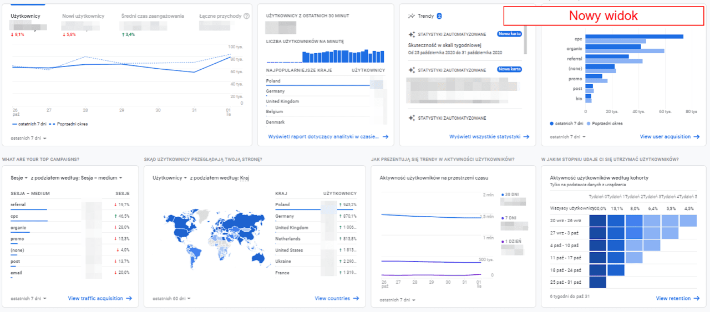This screenshot has height=312, width=710.
Task: Open the ostatnich 7 dni dropdown in the top campaigns card
Action: click(x=28, y=298)
